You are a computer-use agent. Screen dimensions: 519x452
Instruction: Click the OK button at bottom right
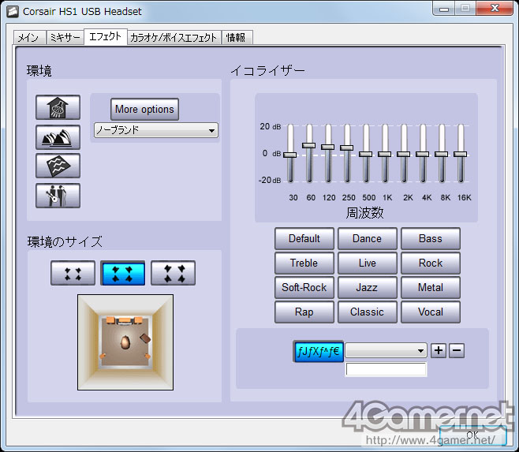473,435
